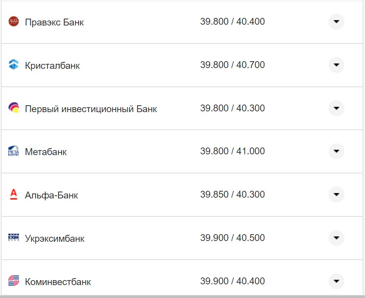Click the Метабанк logo icon
Image resolution: width=365 pixels, height=298 pixels.
tap(14, 151)
